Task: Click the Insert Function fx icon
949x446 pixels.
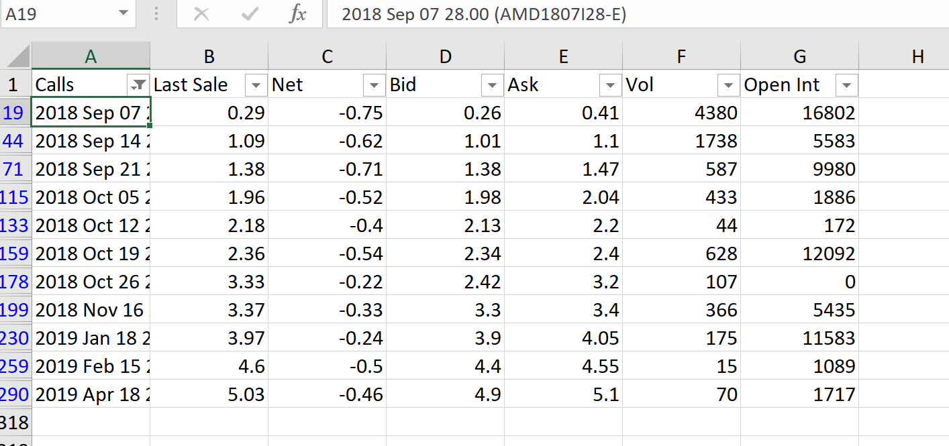Action: tap(297, 14)
